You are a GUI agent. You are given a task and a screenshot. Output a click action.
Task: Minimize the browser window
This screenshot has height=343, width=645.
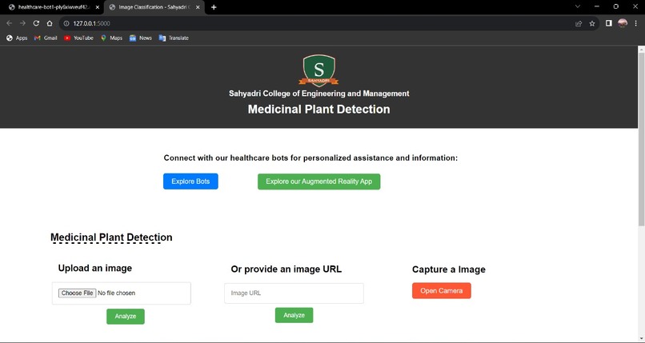[596, 6]
